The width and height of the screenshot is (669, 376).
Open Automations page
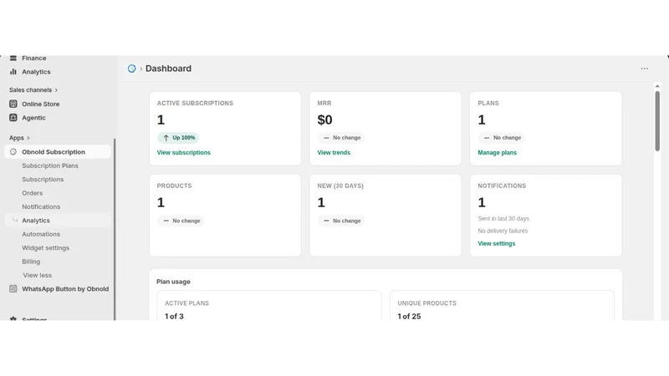tap(41, 234)
